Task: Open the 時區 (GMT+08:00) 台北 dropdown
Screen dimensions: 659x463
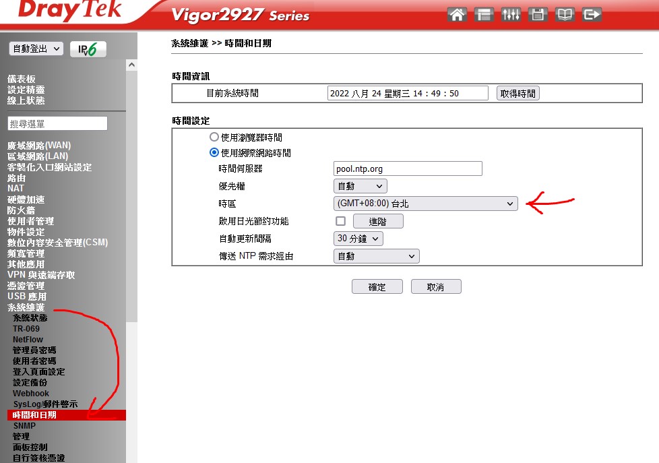Action: (425, 204)
